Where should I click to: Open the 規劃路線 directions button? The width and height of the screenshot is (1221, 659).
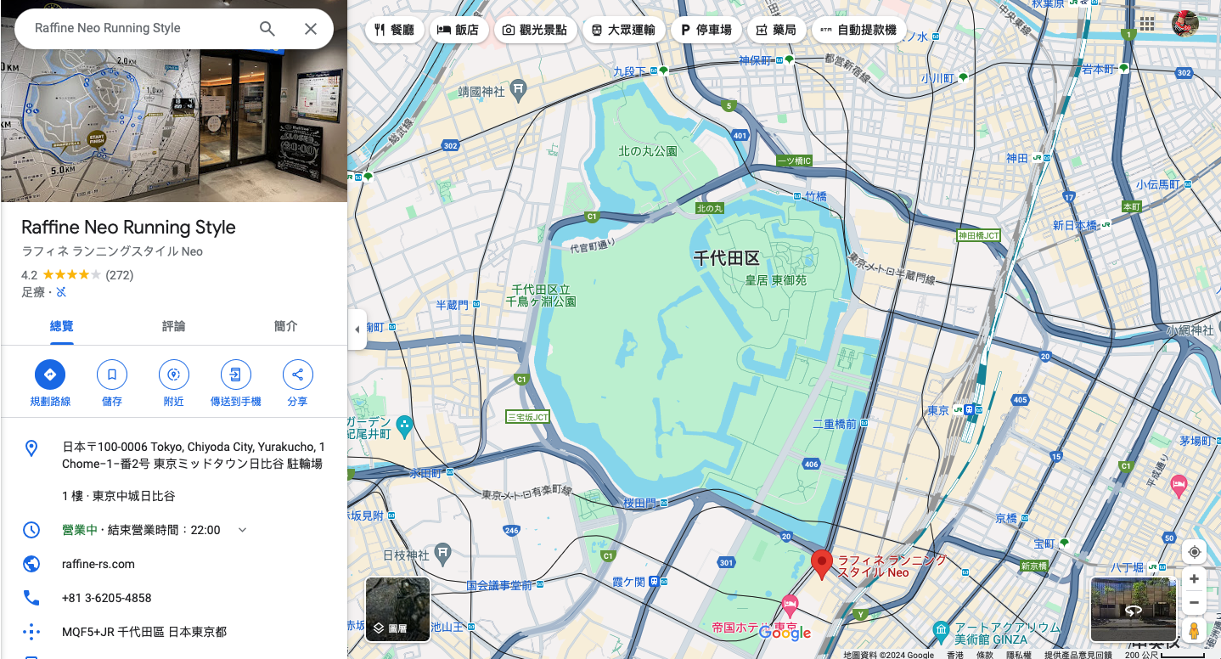(x=50, y=375)
